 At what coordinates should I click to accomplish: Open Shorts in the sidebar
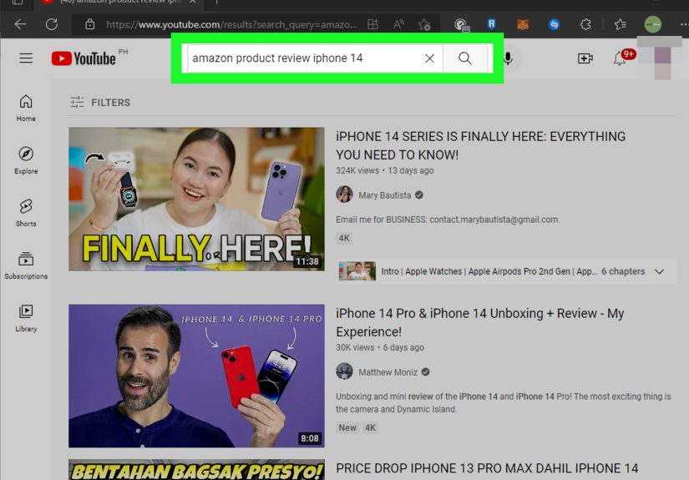pyautogui.click(x=26, y=213)
